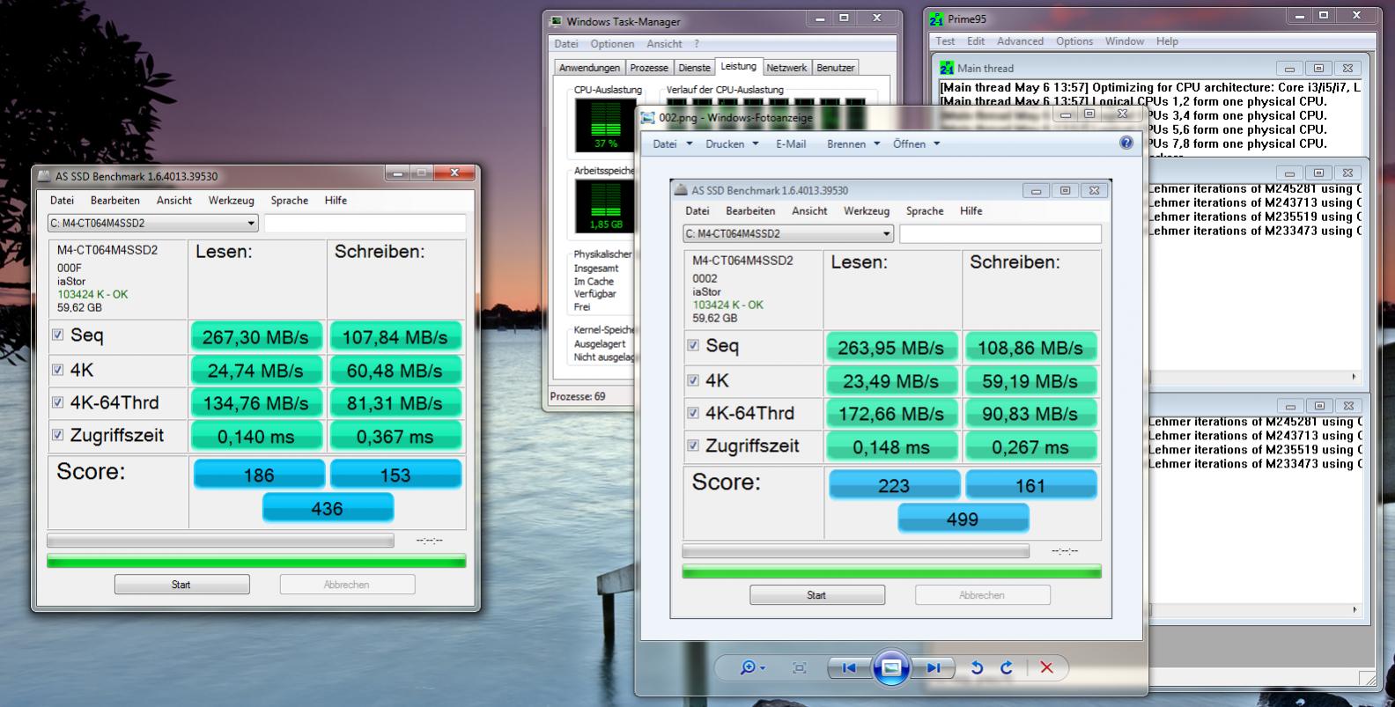
Task: Click Arbeitsspeicher 1,85 GB gauge in Task-Manager
Action: (605, 206)
